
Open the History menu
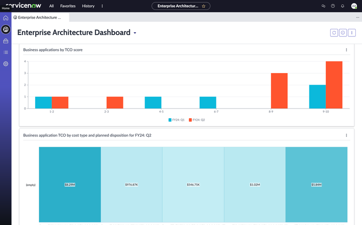pyautogui.click(x=88, y=6)
